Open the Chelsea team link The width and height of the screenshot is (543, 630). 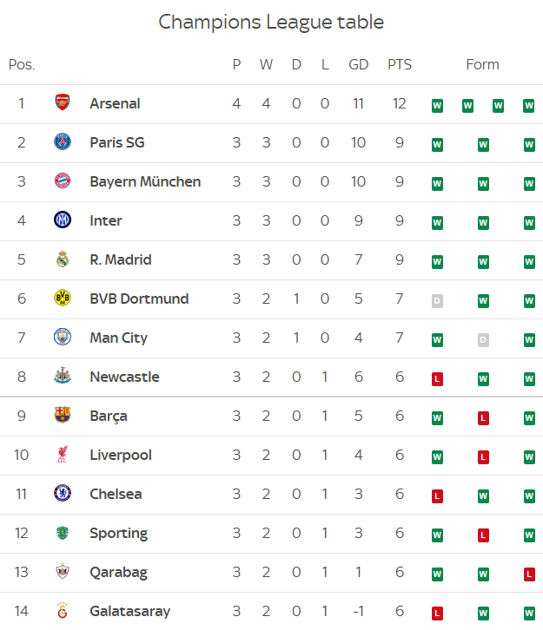click(x=116, y=494)
